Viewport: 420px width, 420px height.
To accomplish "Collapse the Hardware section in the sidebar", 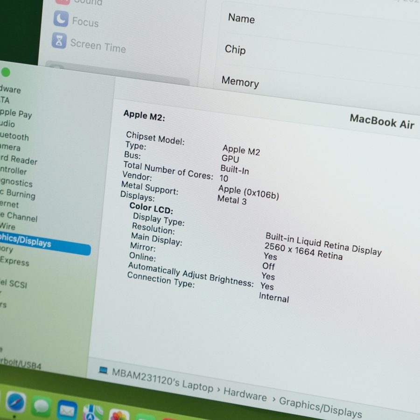I will (x=10, y=89).
